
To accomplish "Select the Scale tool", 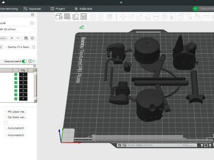I will tap(140, 16).
